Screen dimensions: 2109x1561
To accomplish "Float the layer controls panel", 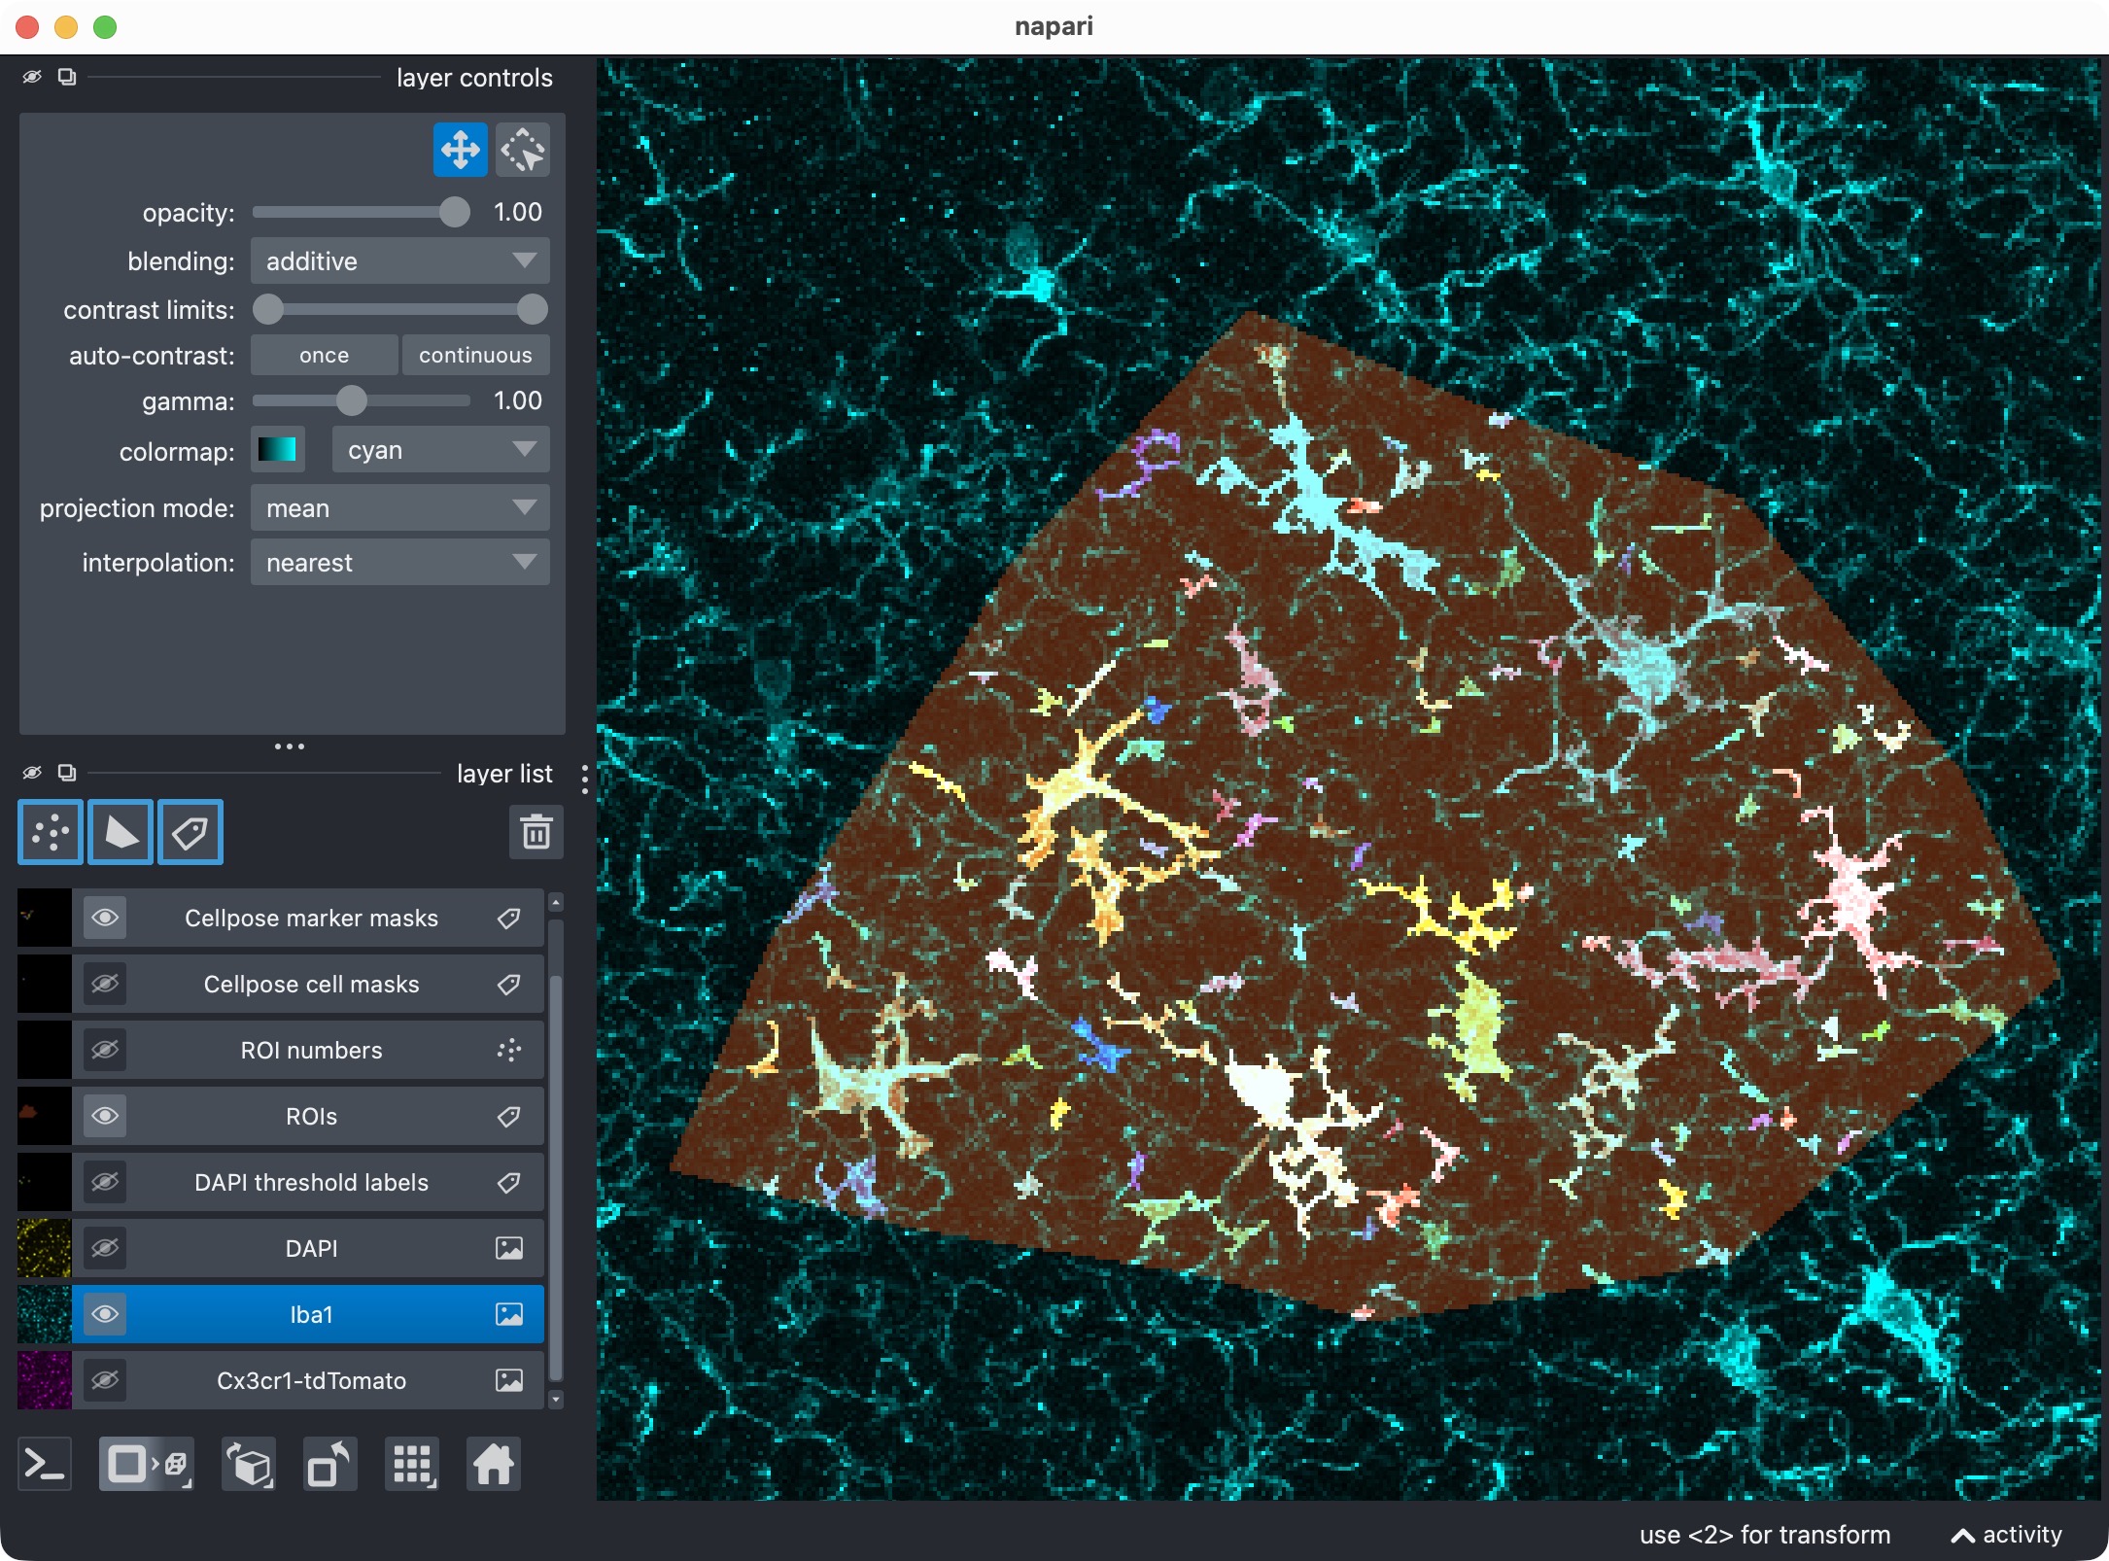I will [67, 77].
